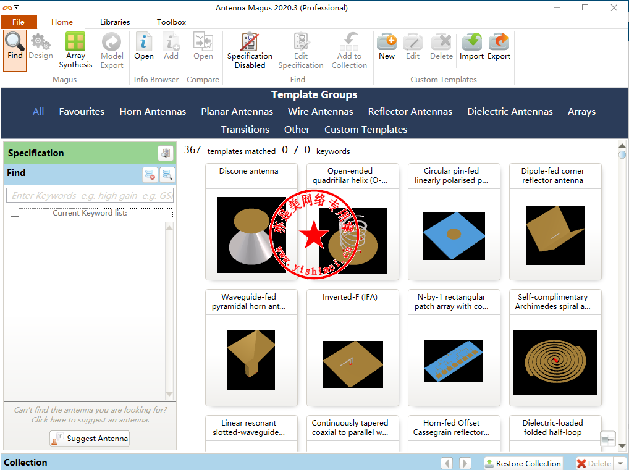Viewport: 629px width, 470px height.
Task: Click the template list scroll-up arrow
Action: 622,145
